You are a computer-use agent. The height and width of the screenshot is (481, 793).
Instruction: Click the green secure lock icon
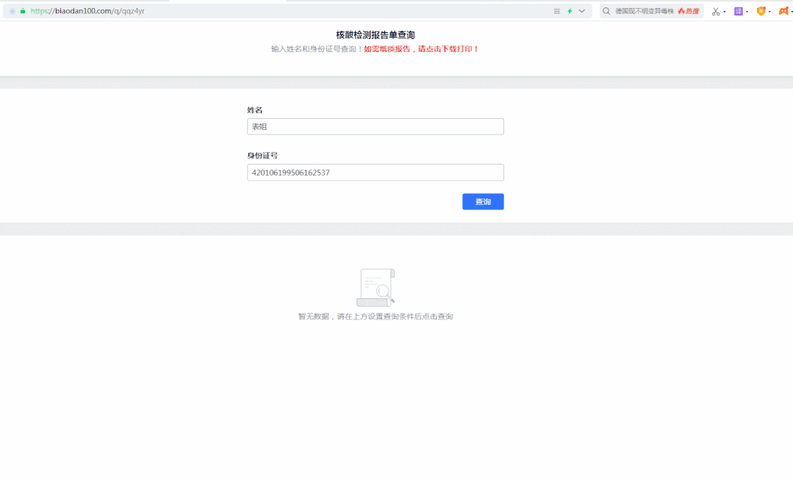click(22, 11)
